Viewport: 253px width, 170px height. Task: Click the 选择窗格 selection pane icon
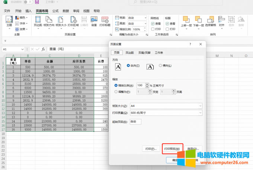click(211, 21)
